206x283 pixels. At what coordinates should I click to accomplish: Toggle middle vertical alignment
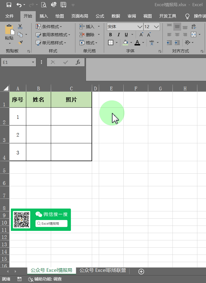[x=177, y=26]
